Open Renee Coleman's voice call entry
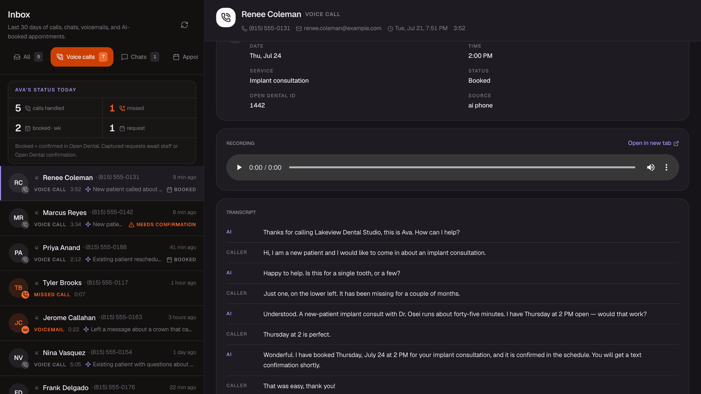This screenshot has width=701, height=394. (x=102, y=183)
